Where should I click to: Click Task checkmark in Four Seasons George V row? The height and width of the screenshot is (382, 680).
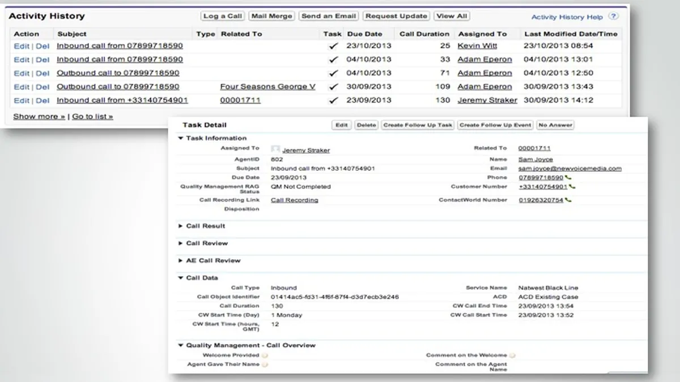coord(333,87)
